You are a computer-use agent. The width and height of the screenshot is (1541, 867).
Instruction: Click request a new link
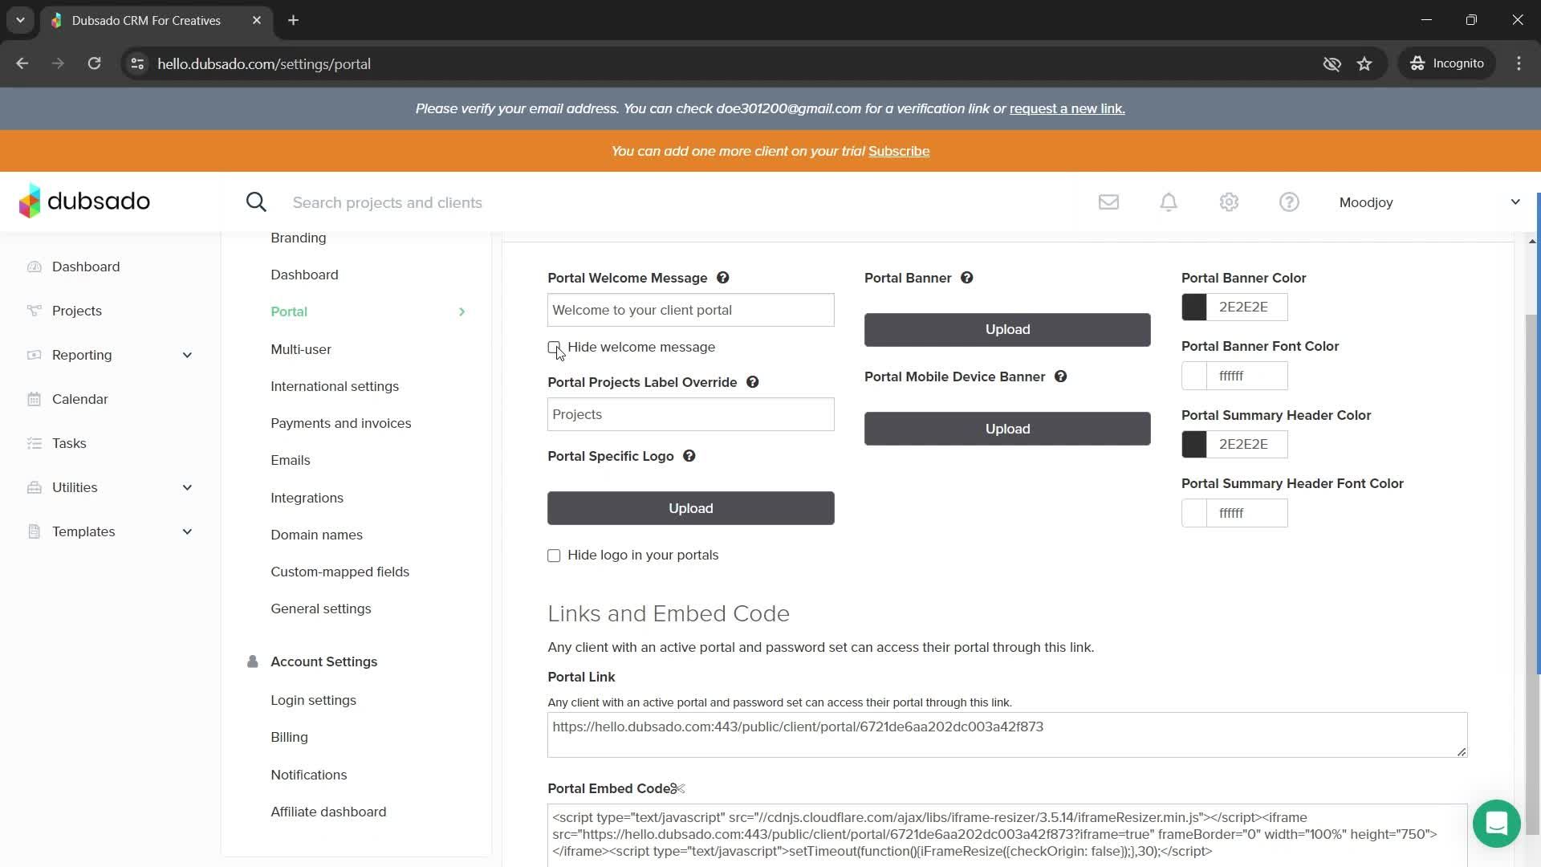(x=1067, y=108)
